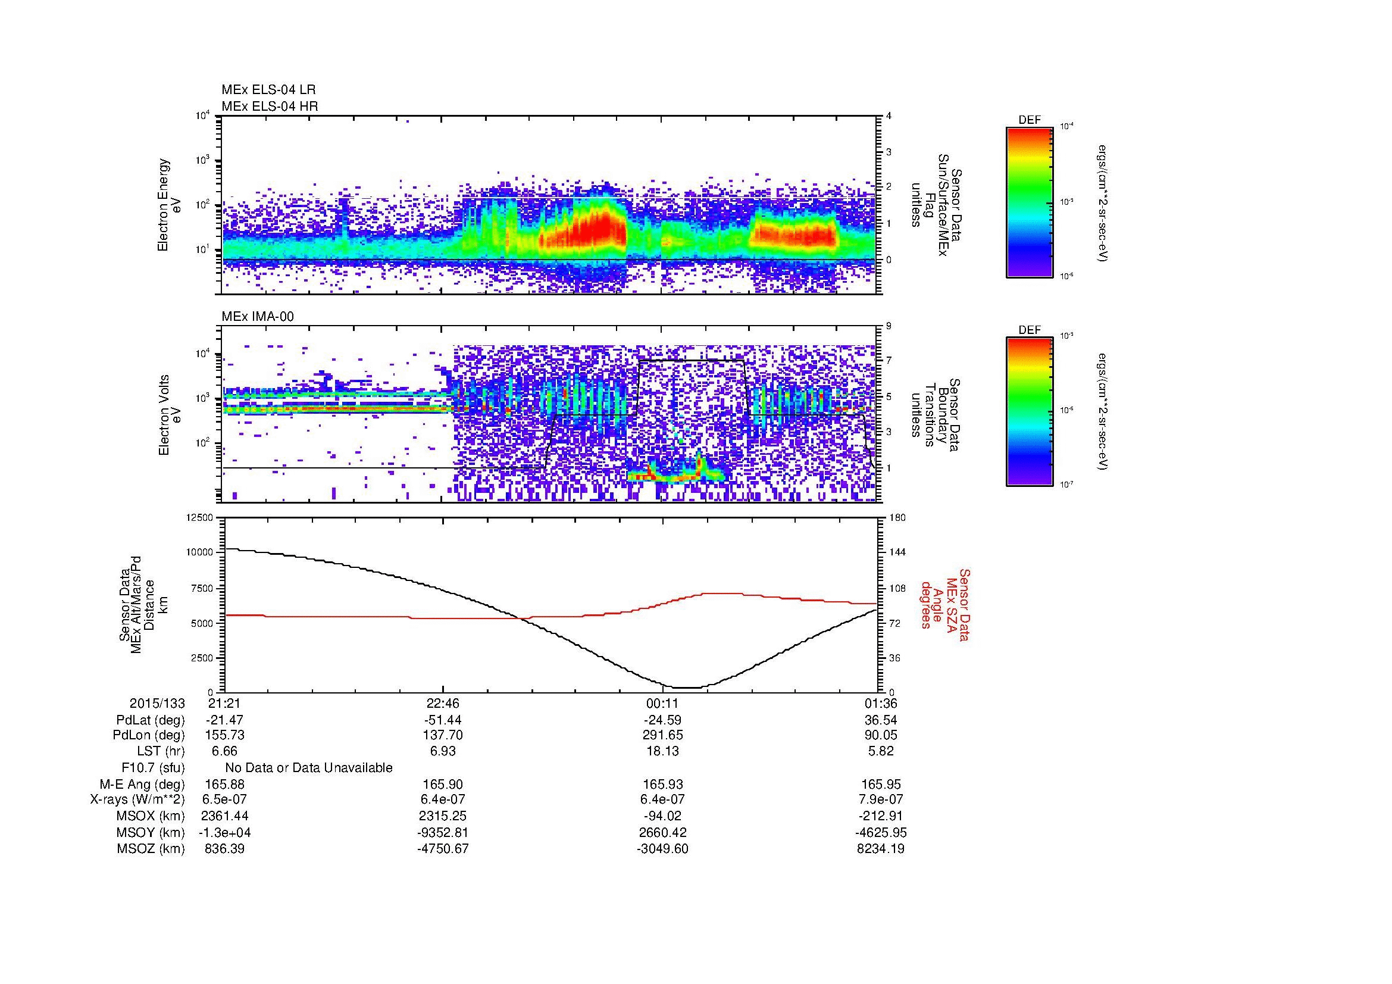Click the 'PdLon (deg)' row label
The height and width of the screenshot is (984, 1392).
click(149, 735)
